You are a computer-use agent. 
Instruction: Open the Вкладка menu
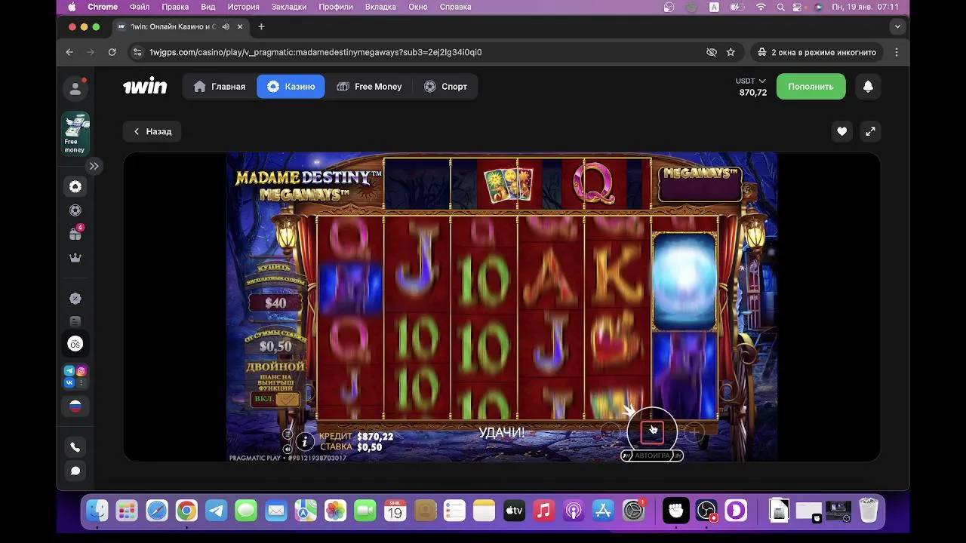point(380,7)
